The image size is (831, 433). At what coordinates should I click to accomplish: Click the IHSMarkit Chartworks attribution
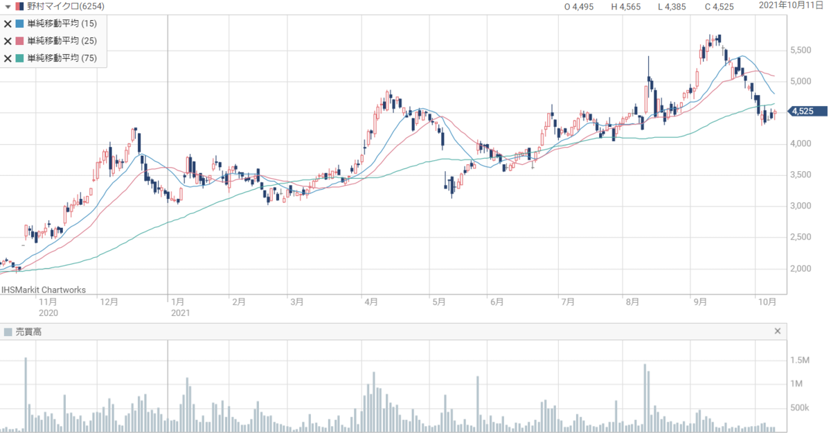pyautogui.click(x=44, y=290)
